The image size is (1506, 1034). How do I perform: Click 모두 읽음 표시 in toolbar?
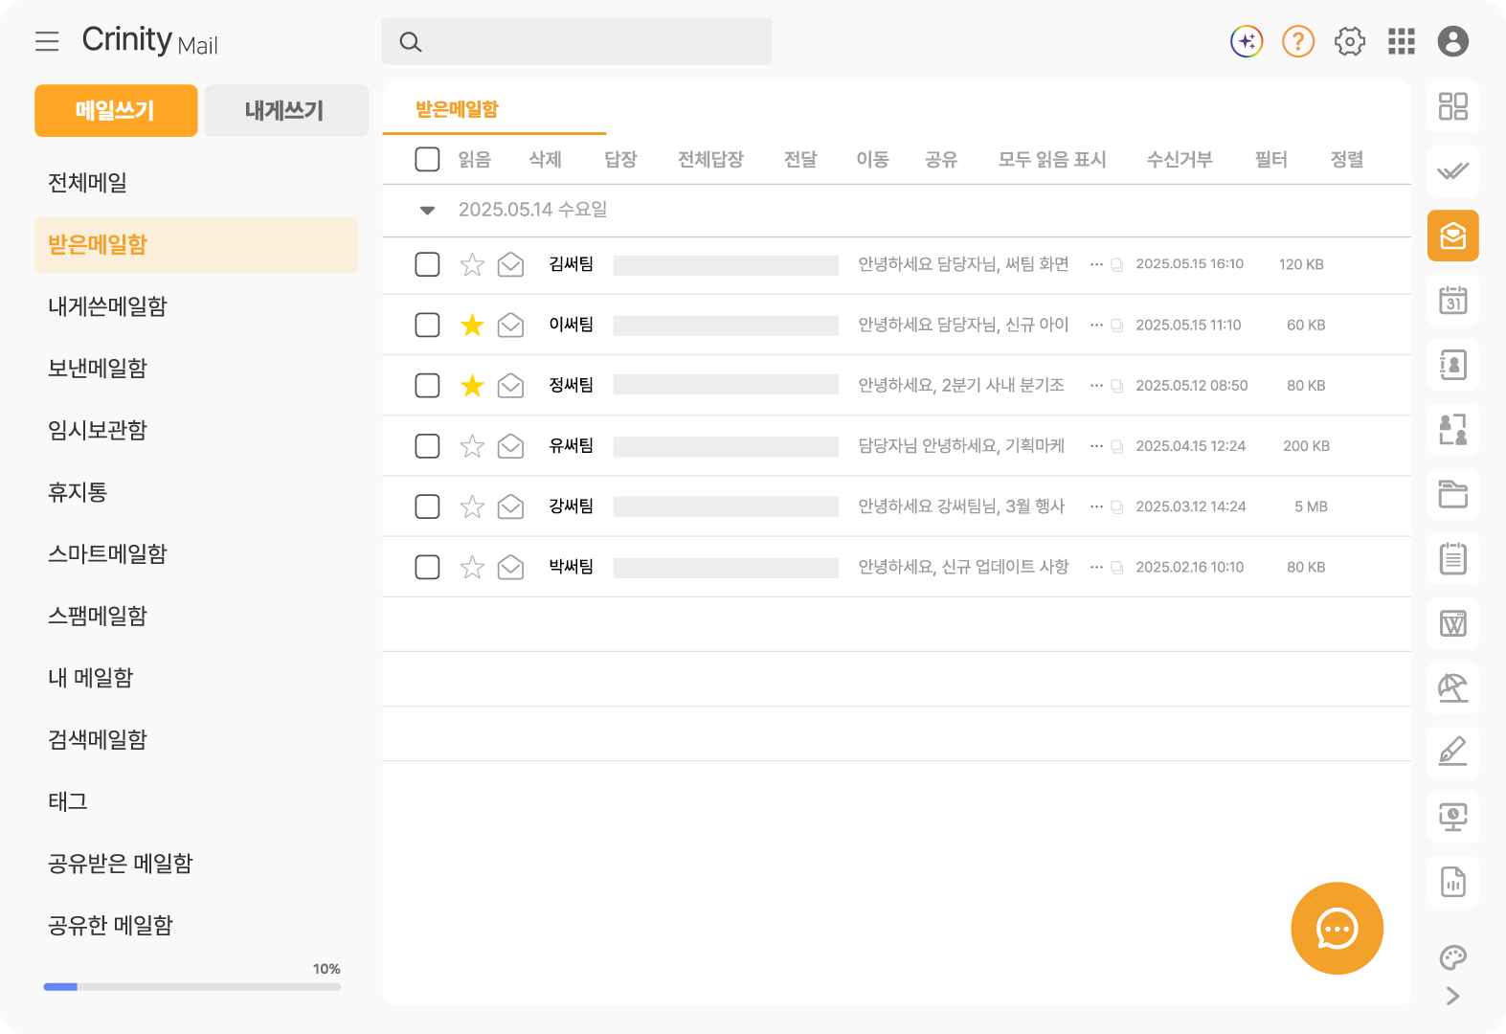click(1052, 160)
